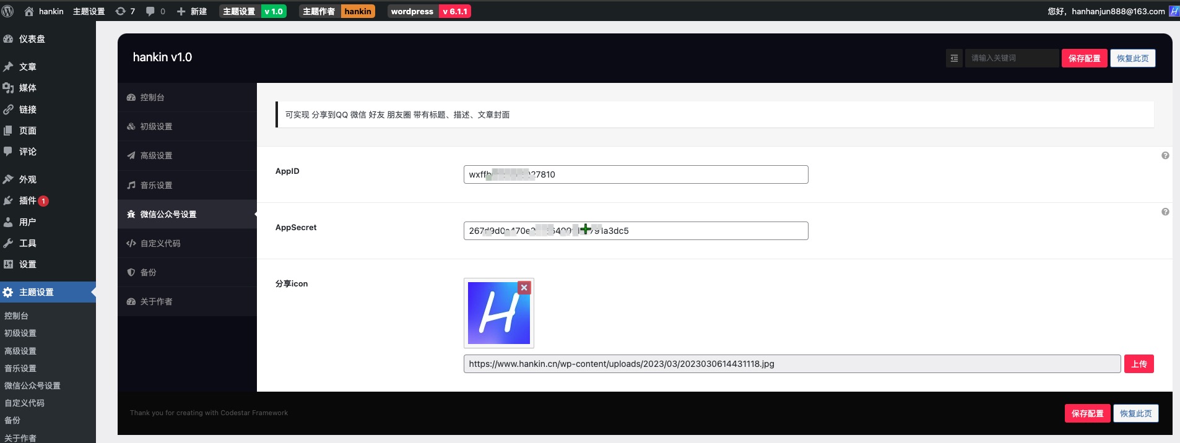This screenshot has height=443, width=1180.
Task: Click bottom 恢复此页 reset button
Action: coord(1135,413)
